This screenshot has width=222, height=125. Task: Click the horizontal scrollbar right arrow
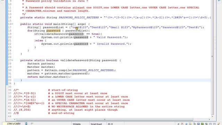[x=209, y=119]
